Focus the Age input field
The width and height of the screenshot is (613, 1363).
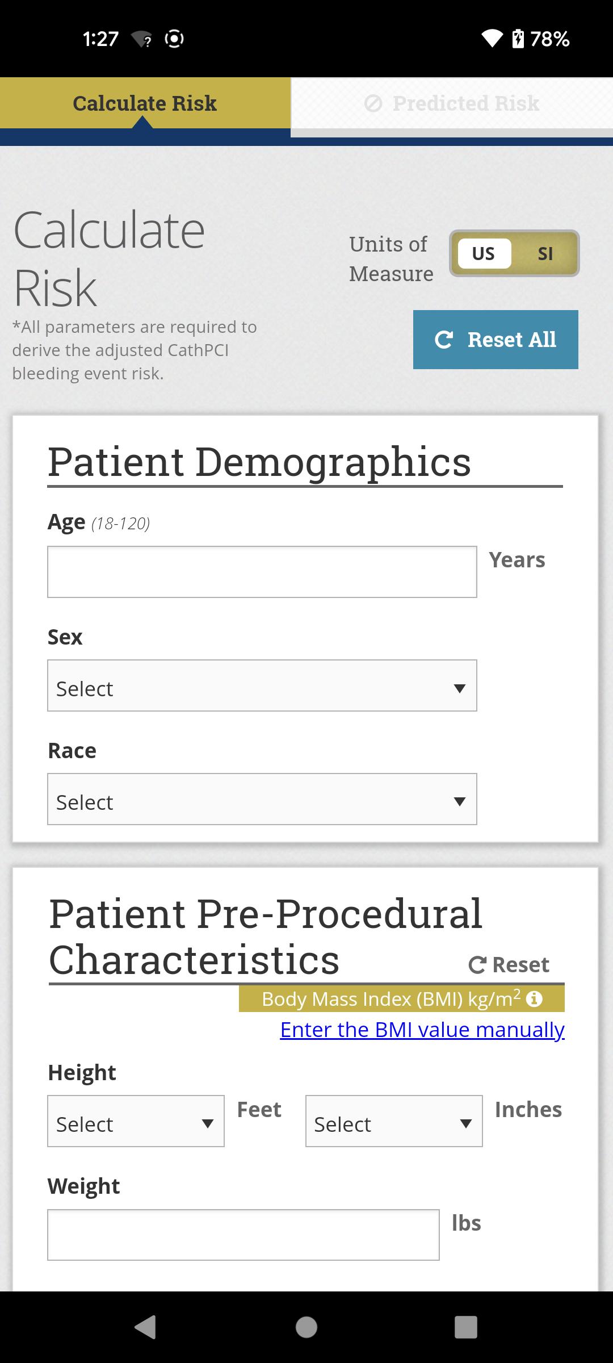(262, 572)
